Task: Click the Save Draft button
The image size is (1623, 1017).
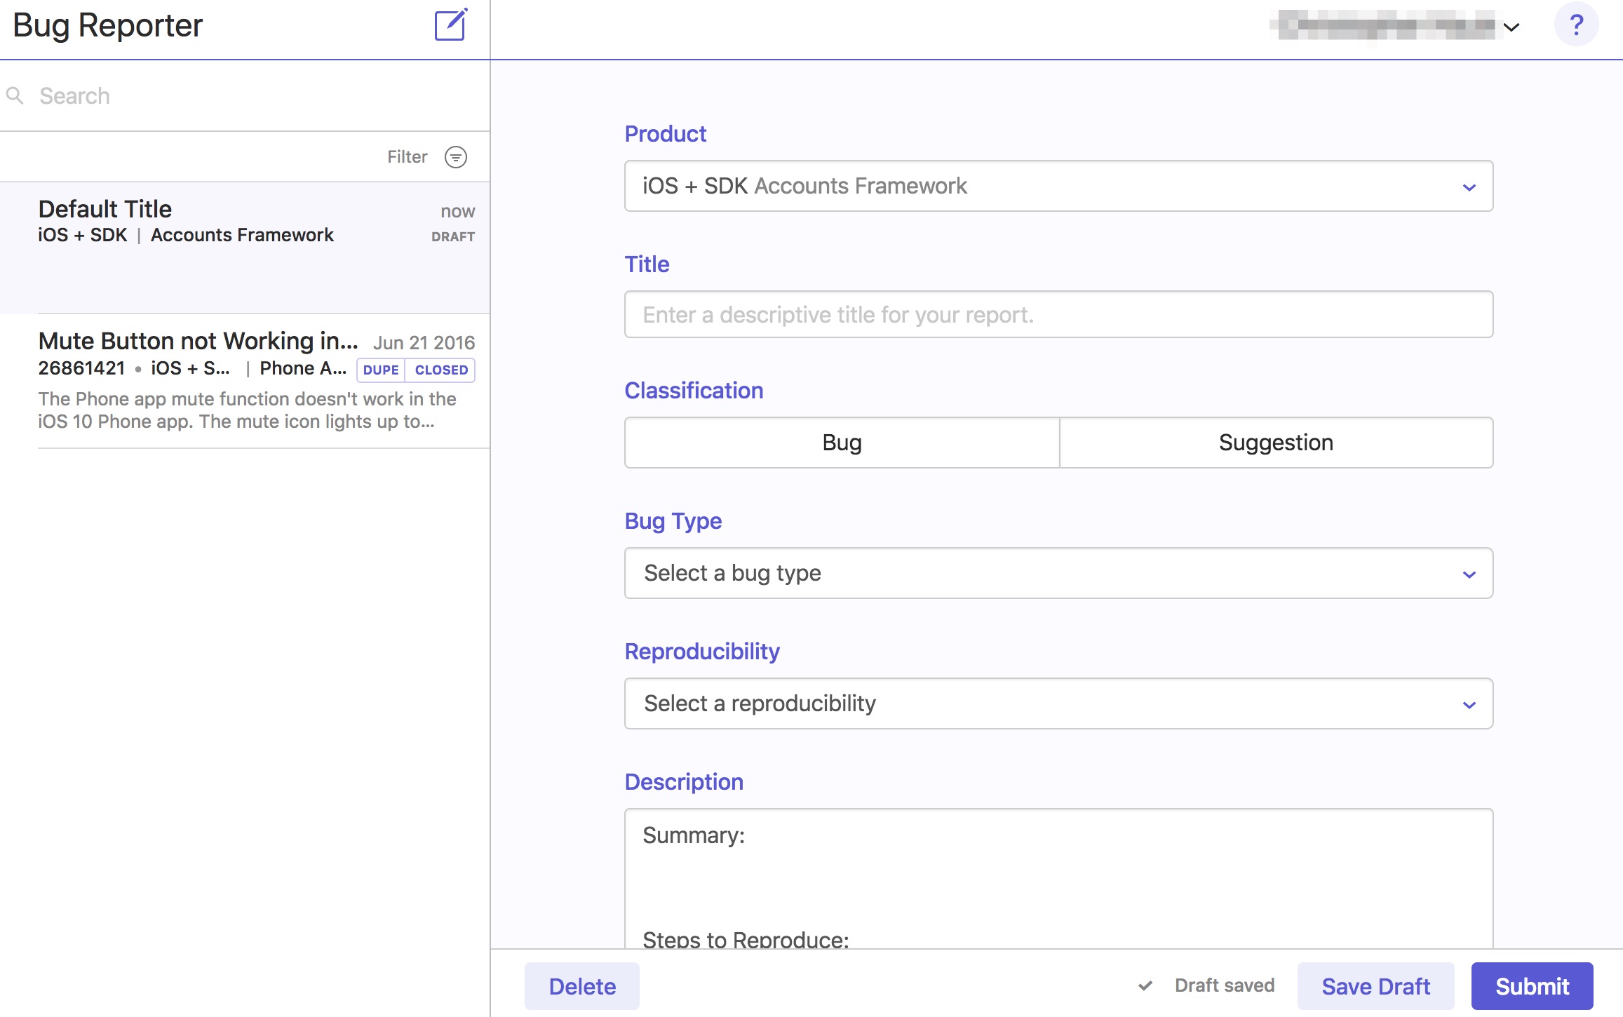Action: click(x=1375, y=986)
